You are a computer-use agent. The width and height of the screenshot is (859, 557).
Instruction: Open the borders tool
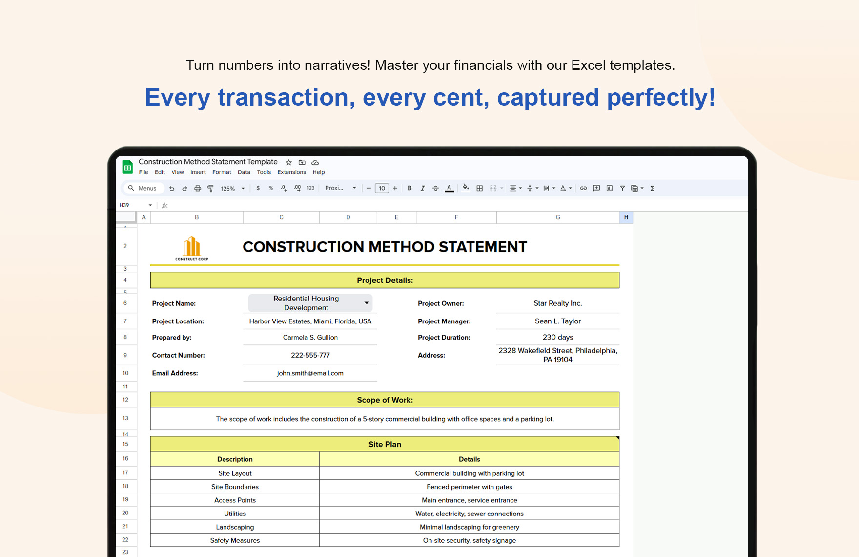click(480, 188)
